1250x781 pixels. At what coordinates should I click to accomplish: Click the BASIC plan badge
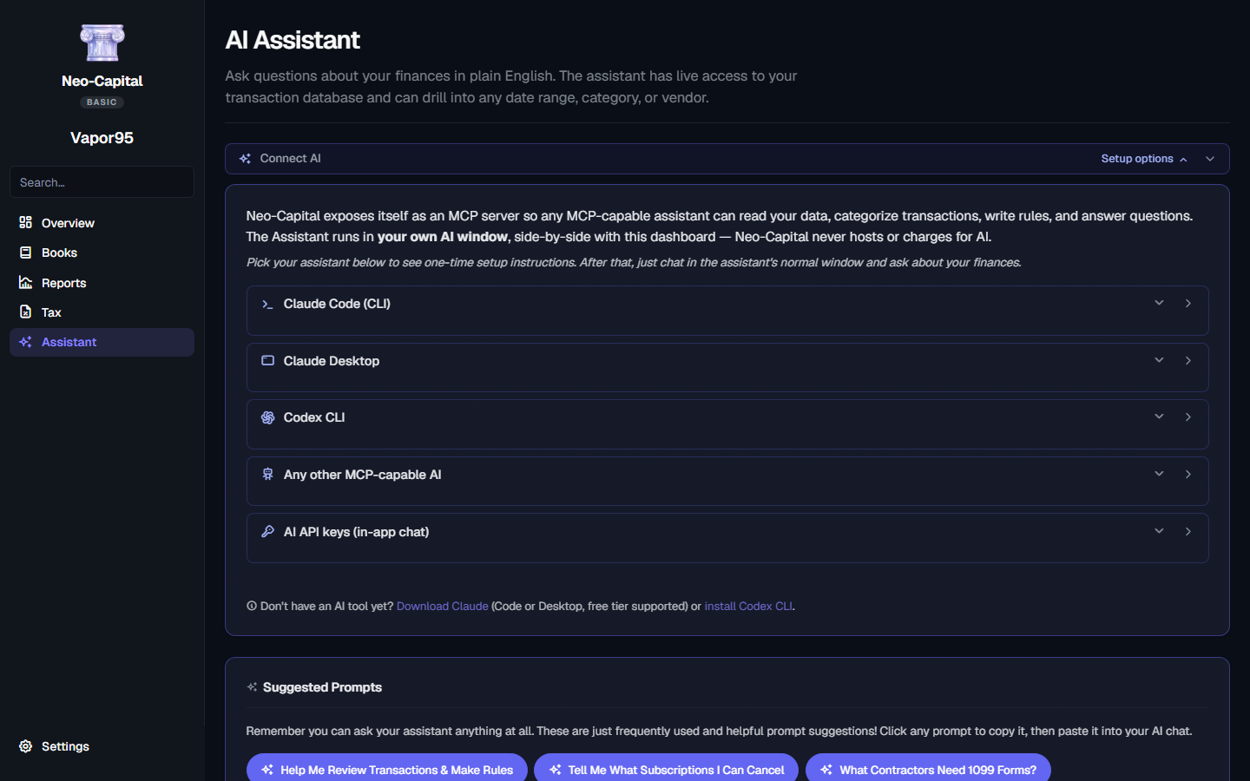tap(102, 102)
